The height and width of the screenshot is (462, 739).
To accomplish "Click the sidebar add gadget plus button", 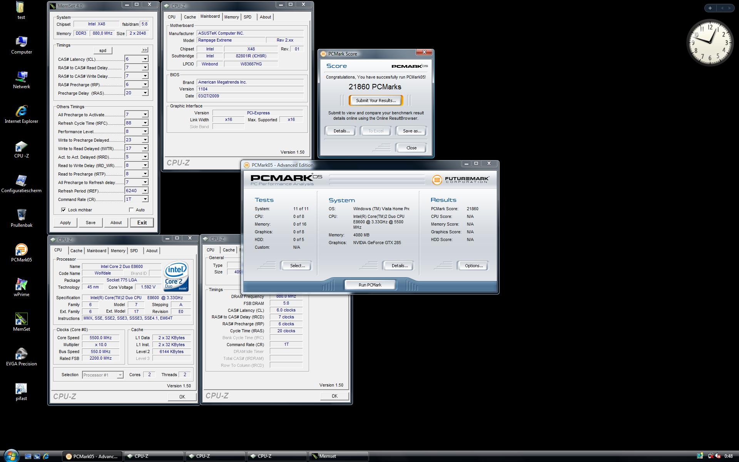I will click(710, 8).
